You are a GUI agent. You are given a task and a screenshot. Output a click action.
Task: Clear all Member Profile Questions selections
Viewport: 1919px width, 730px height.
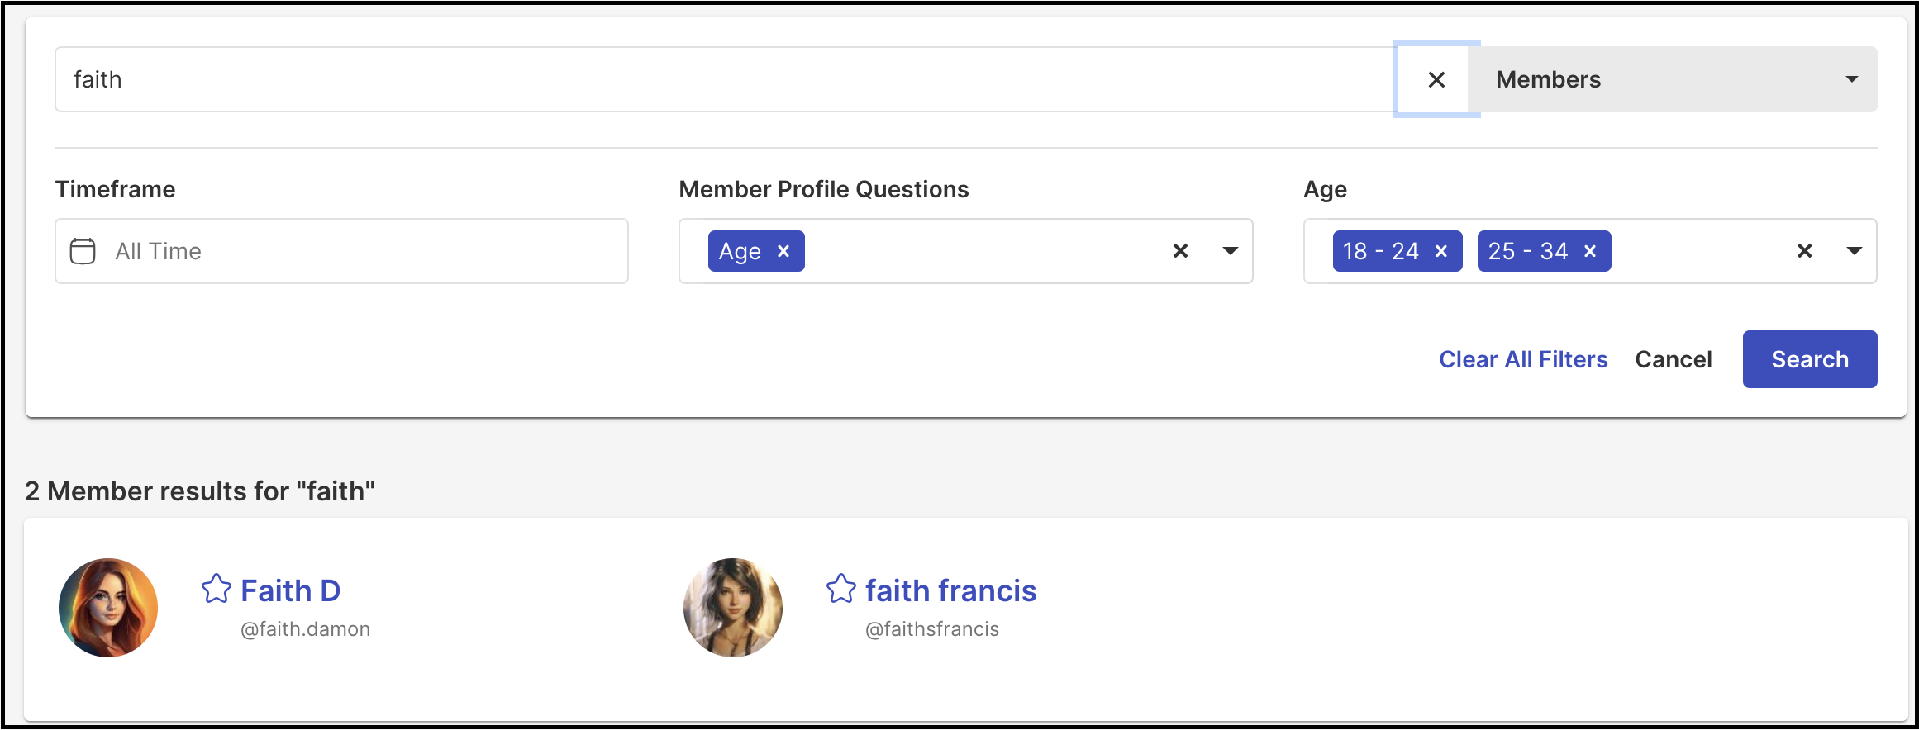pos(1180,251)
